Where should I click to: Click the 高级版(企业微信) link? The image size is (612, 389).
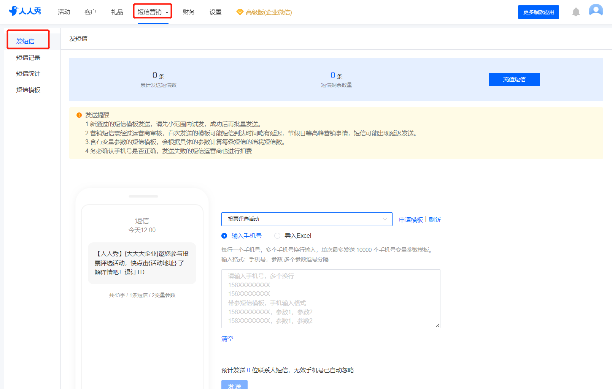tap(269, 12)
